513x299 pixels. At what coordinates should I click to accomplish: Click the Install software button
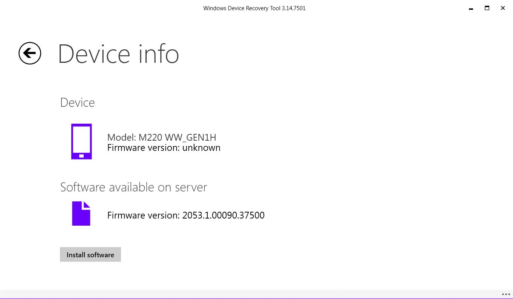[x=90, y=255]
